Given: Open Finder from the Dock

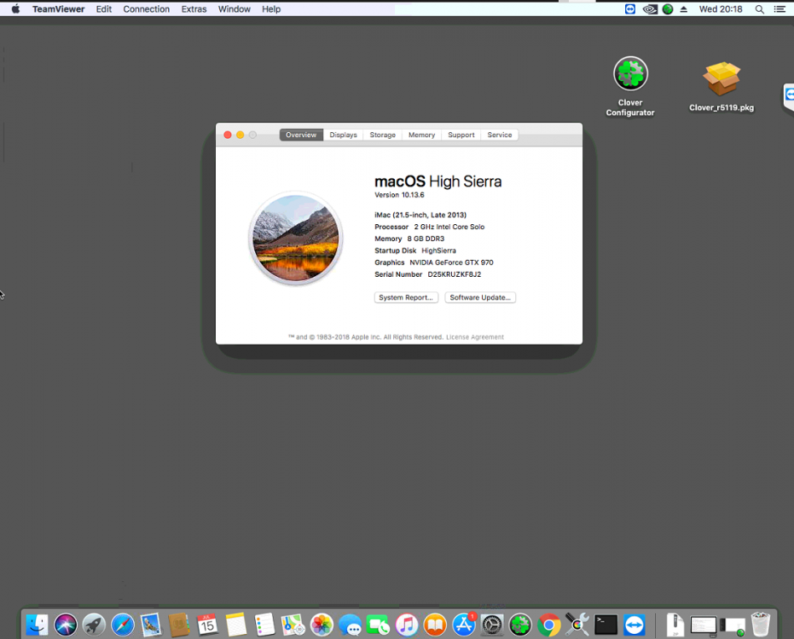Looking at the screenshot, I should pyautogui.click(x=37, y=625).
